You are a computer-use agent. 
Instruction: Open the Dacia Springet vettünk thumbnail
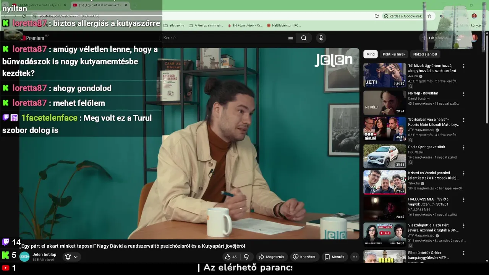[385, 156]
